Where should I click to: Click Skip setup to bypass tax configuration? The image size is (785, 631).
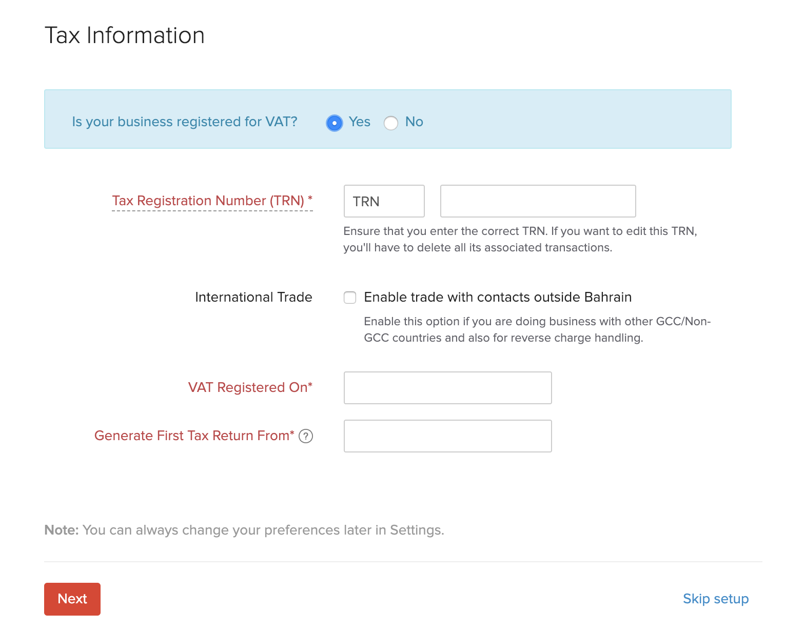[x=715, y=599]
